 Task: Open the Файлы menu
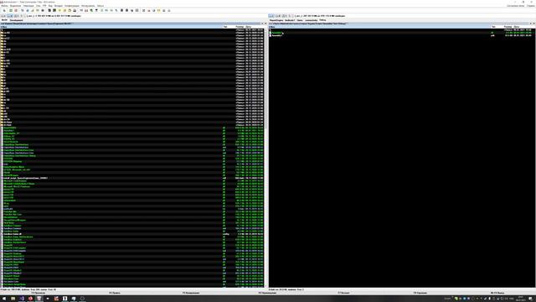(4, 6)
